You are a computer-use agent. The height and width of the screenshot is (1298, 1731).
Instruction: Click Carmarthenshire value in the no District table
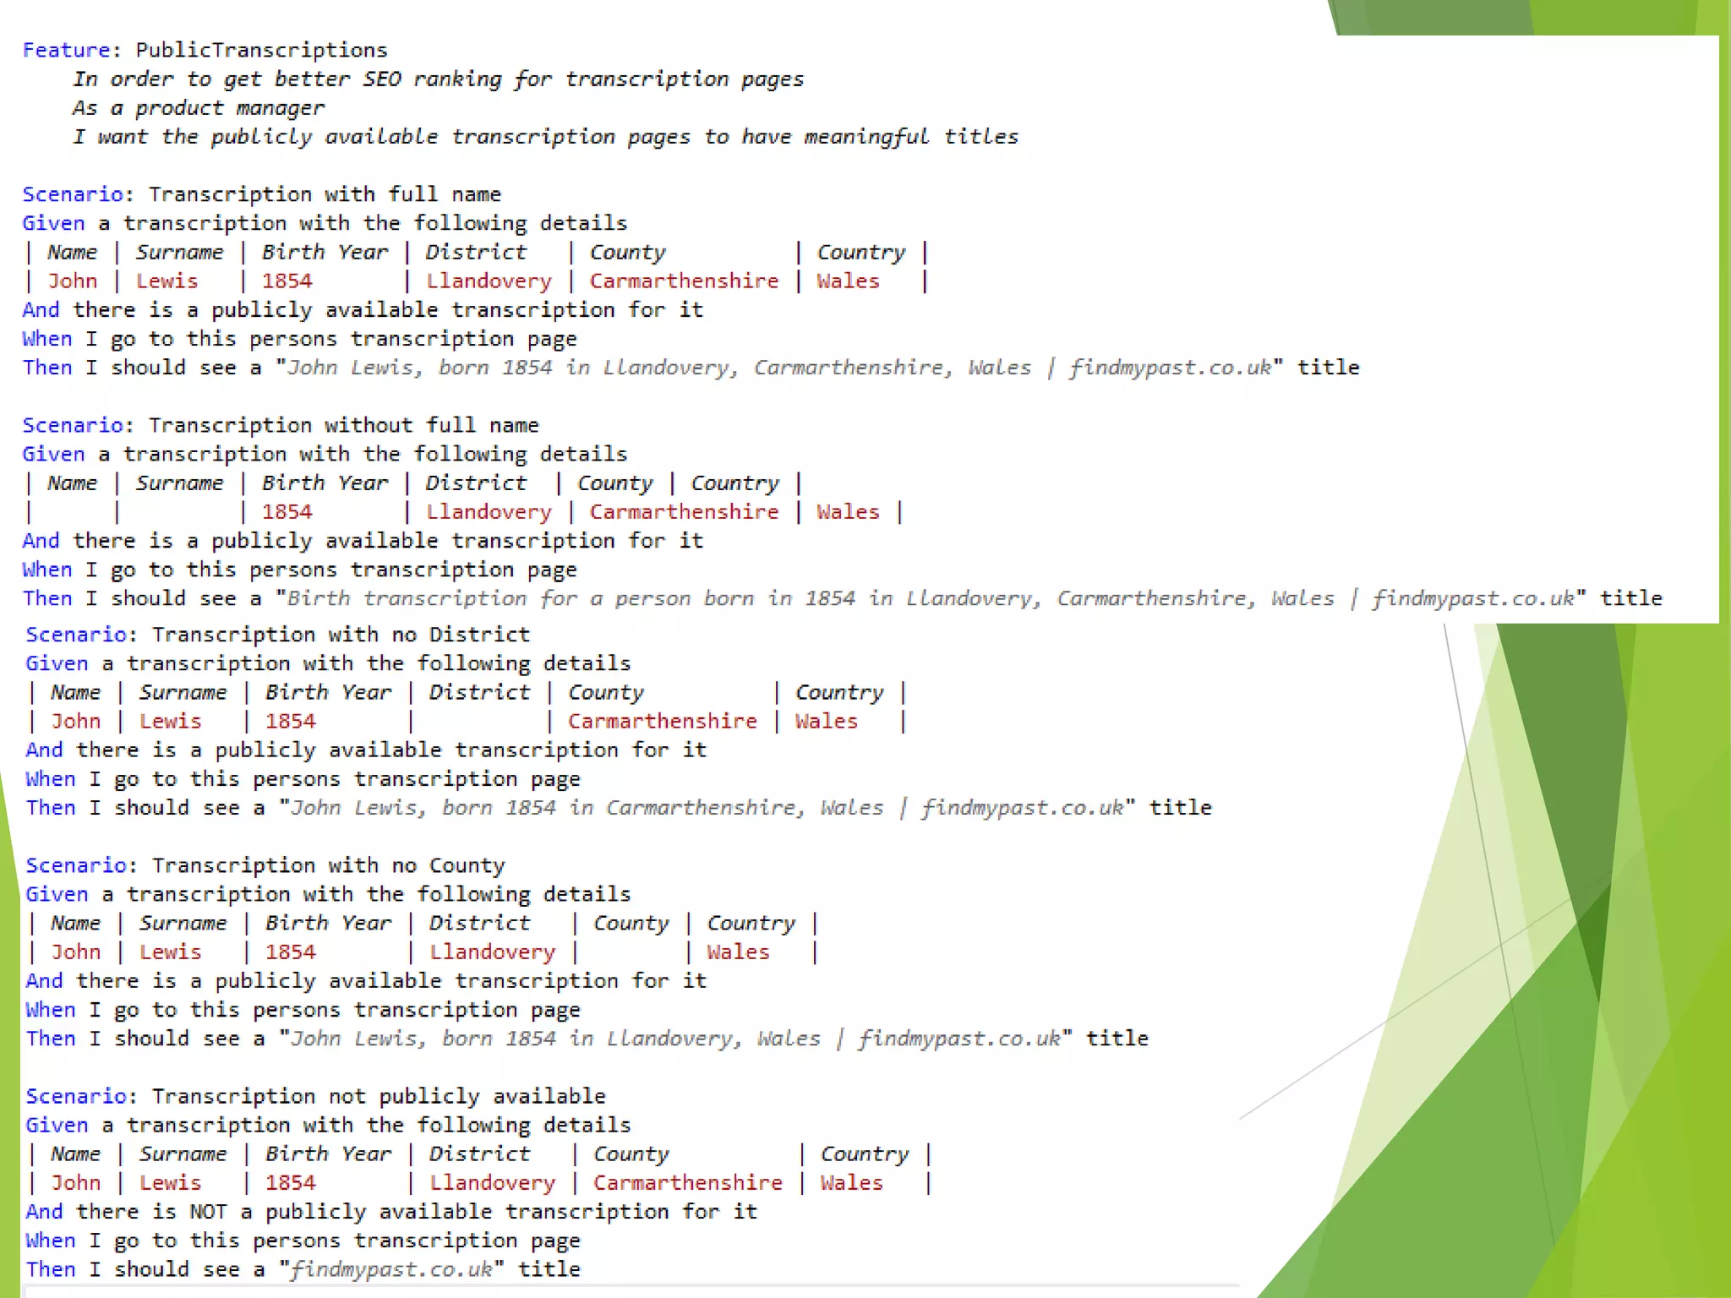tap(662, 722)
